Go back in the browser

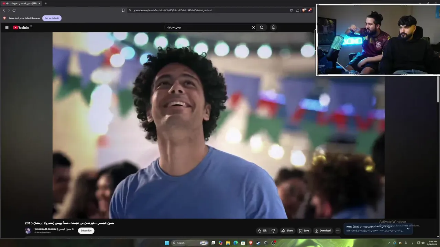[4, 10]
